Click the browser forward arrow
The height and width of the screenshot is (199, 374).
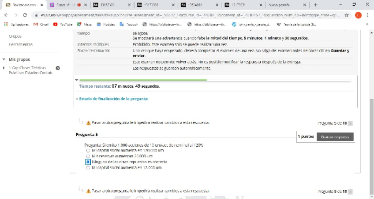[x=15, y=15]
